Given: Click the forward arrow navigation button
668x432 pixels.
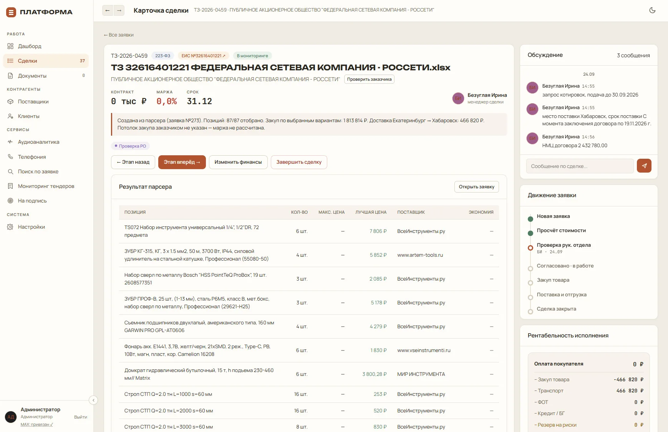Looking at the screenshot, I should [119, 10].
